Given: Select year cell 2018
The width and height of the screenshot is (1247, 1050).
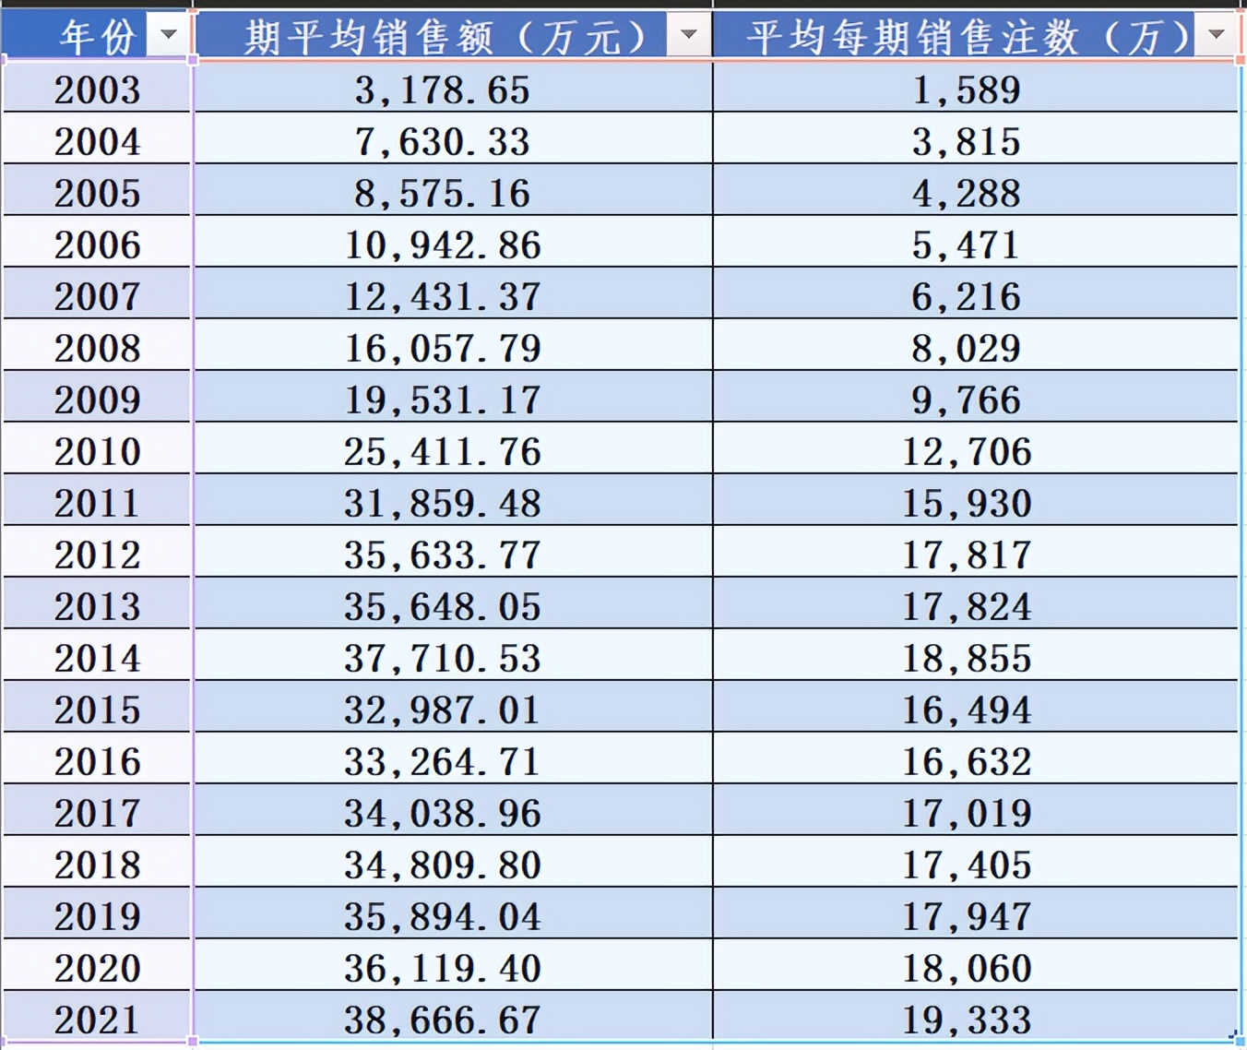Looking at the screenshot, I should pos(97,864).
